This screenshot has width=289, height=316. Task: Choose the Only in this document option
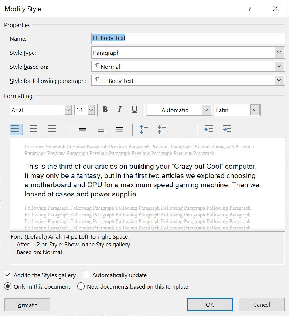pyautogui.click(x=8, y=286)
